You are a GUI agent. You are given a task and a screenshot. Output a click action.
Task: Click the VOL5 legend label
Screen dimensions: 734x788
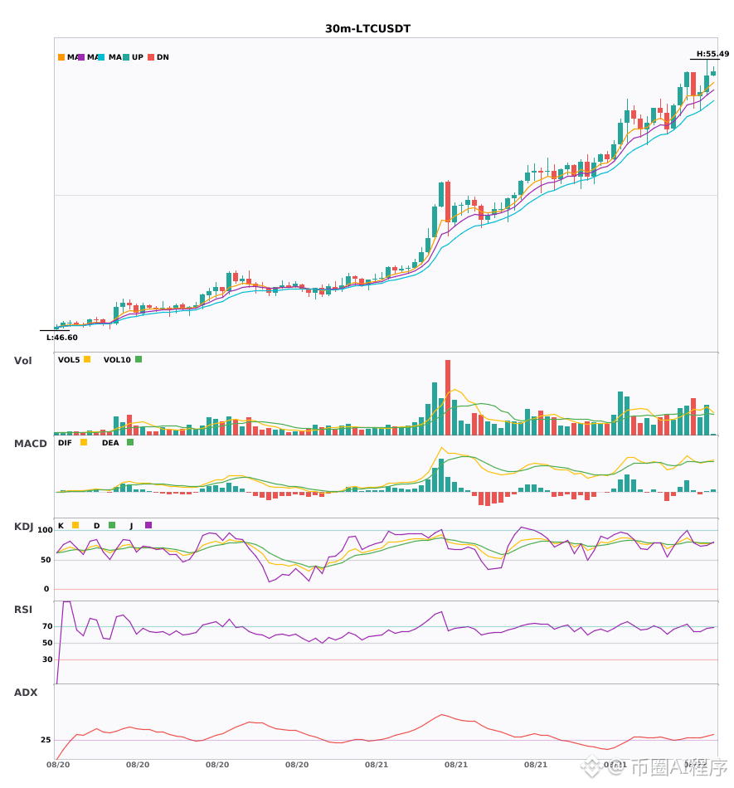(x=69, y=360)
